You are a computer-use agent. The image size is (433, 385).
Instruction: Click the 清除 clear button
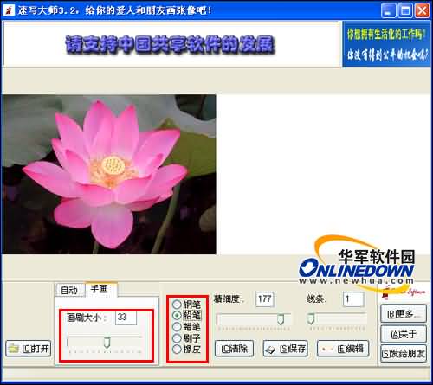point(235,349)
